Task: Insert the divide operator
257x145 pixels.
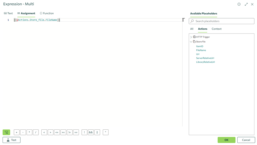Action: pos(36,132)
